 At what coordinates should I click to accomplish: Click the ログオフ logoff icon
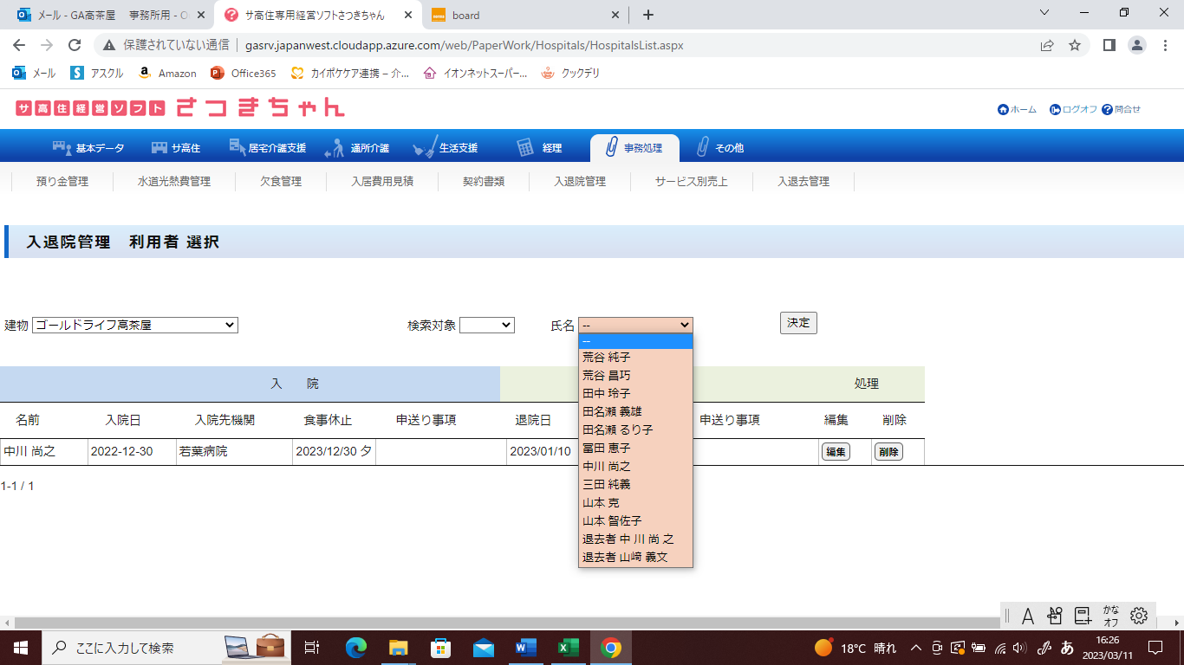point(1055,110)
